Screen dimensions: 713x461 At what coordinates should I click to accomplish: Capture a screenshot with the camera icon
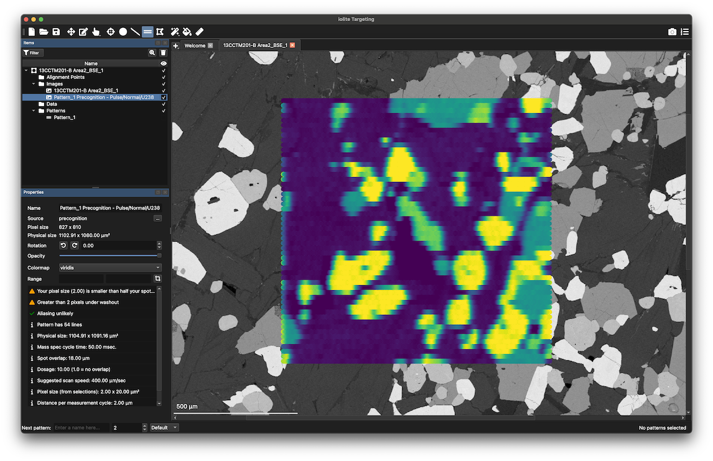(672, 32)
